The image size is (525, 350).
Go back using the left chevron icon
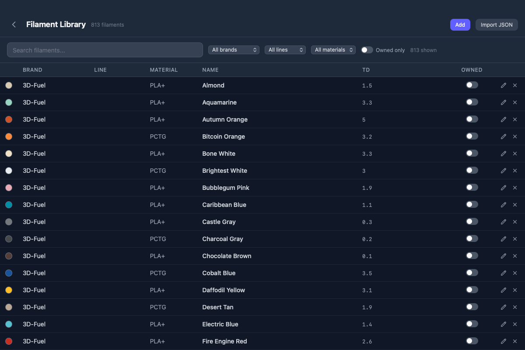pos(14,24)
